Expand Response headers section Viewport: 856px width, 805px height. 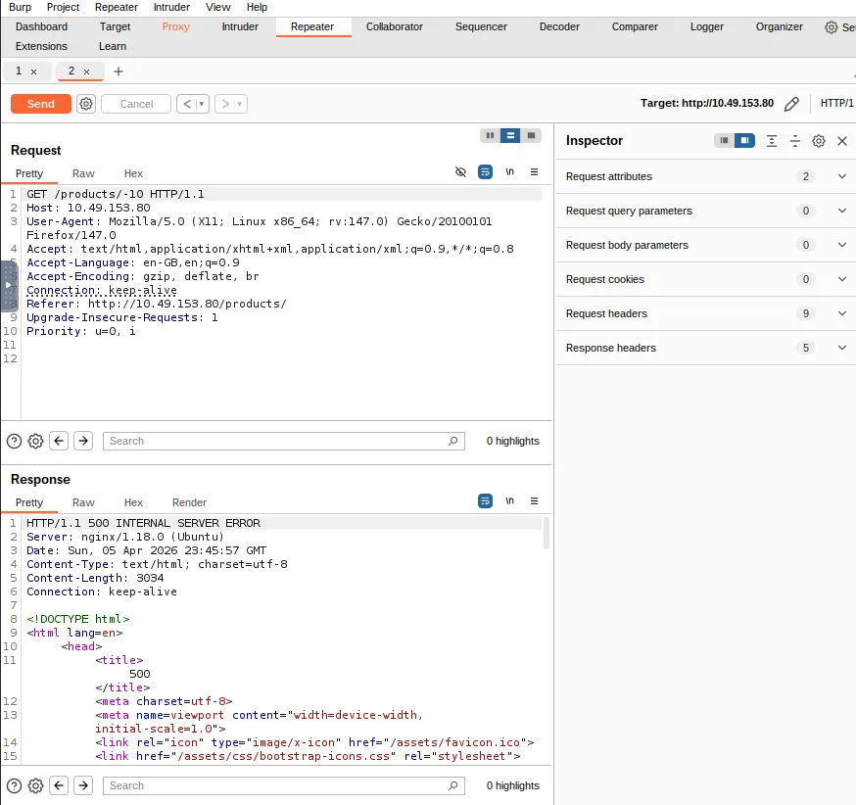[x=841, y=348]
